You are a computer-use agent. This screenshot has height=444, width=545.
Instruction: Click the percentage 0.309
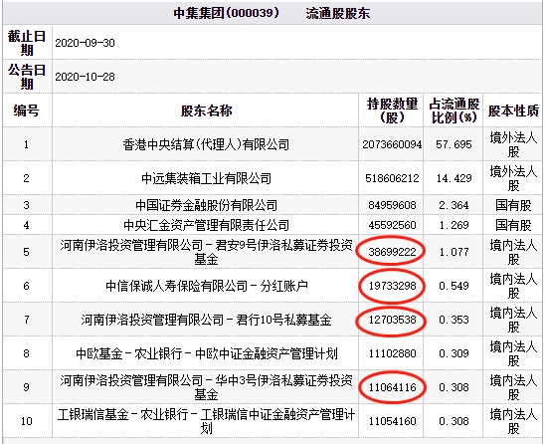pyautogui.click(x=454, y=353)
